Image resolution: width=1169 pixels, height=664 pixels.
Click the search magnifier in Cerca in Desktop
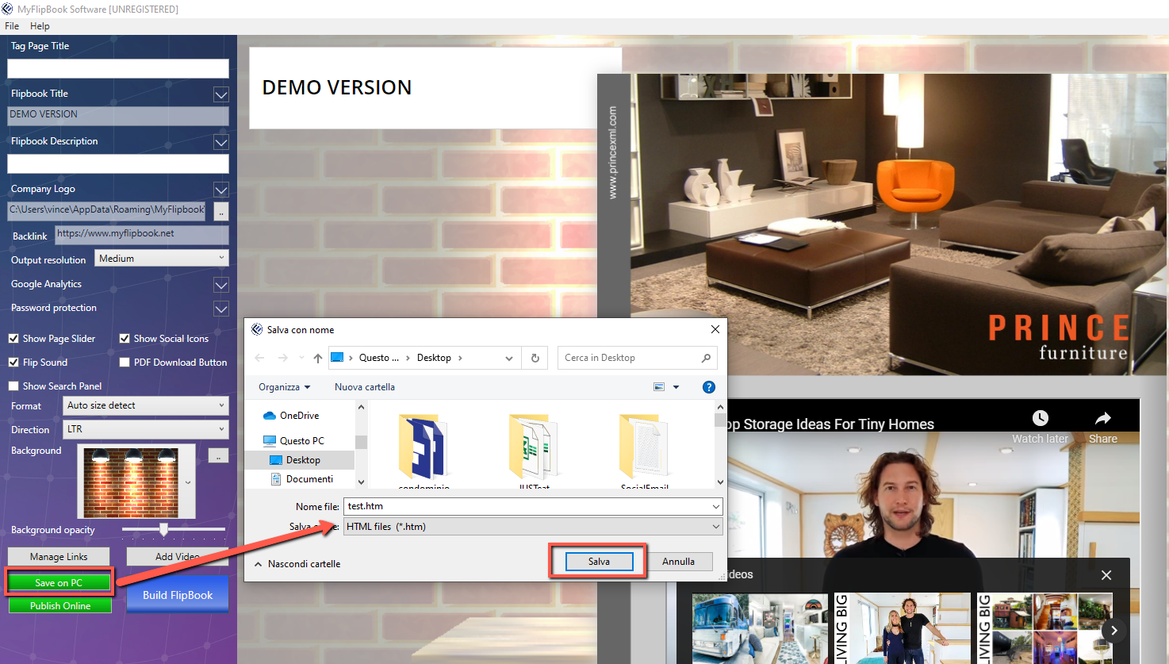[705, 358]
